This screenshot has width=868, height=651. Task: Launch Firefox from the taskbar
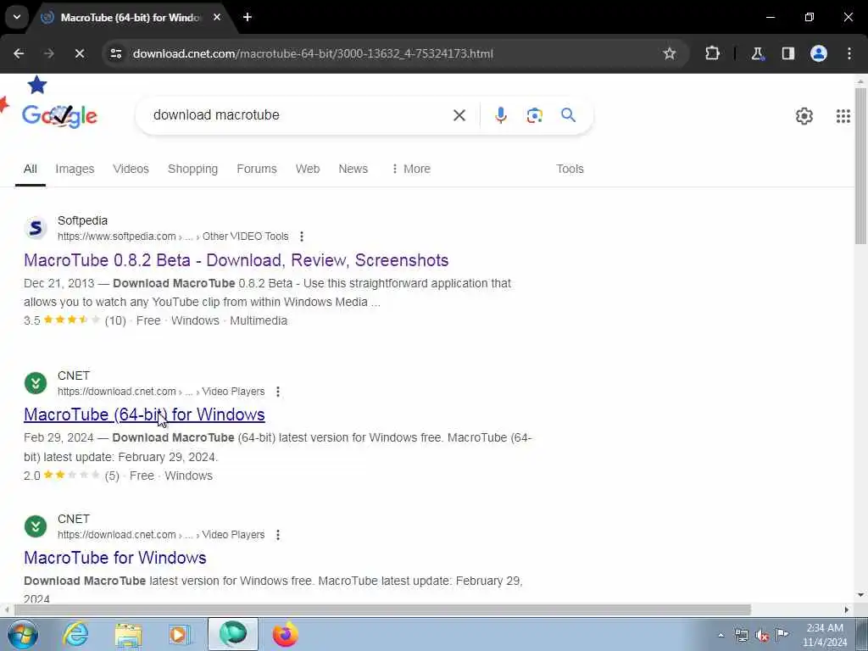coord(286,634)
